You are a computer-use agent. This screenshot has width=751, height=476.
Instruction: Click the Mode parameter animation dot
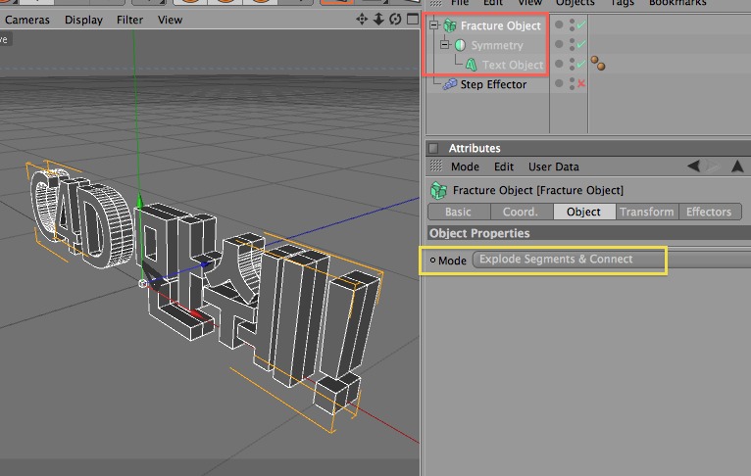click(x=432, y=261)
